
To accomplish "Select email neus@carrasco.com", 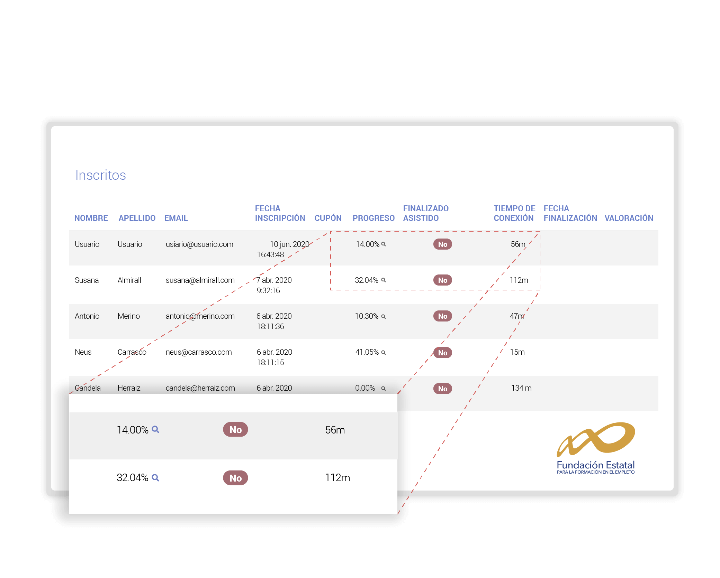I will coord(199,352).
